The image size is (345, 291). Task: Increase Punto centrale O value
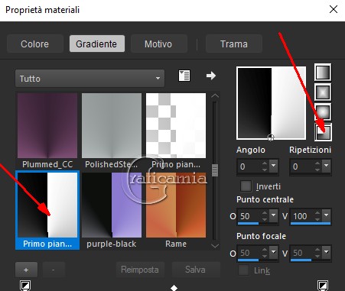point(265,213)
